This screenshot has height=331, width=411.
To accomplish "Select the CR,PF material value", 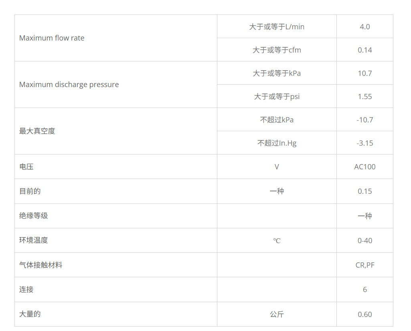I will [x=365, y=265].
